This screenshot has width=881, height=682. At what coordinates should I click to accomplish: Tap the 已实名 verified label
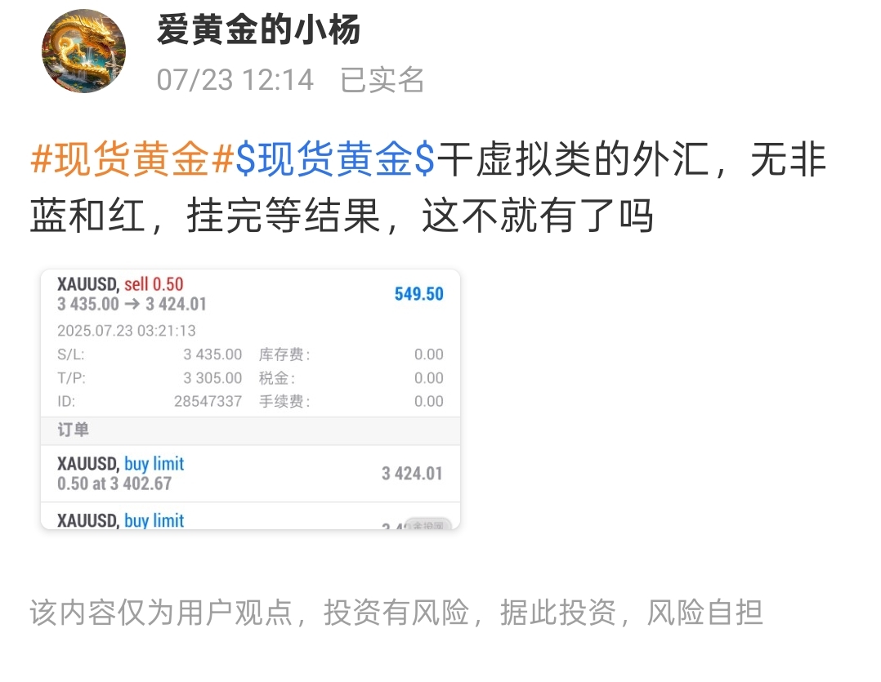tap(382, 80)
